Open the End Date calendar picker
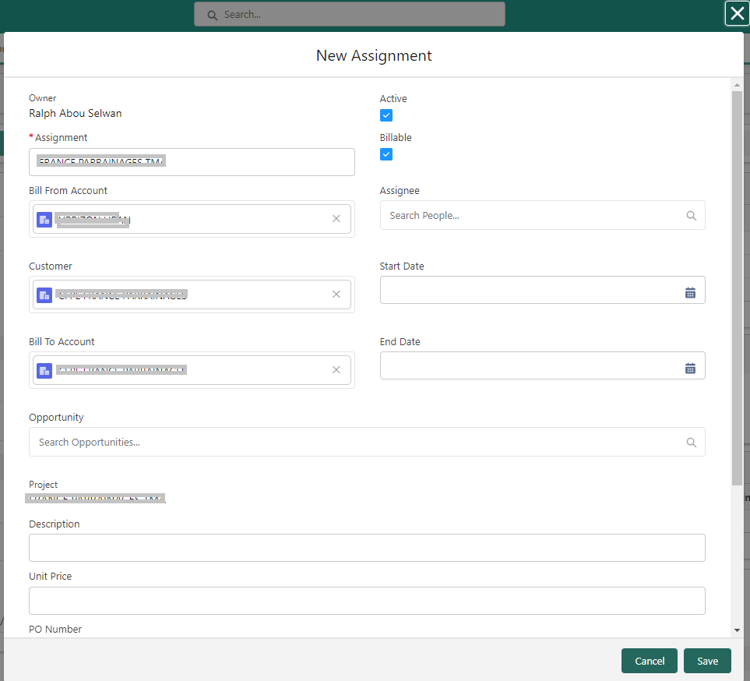The image size is (750, 681). pos(690,368)
